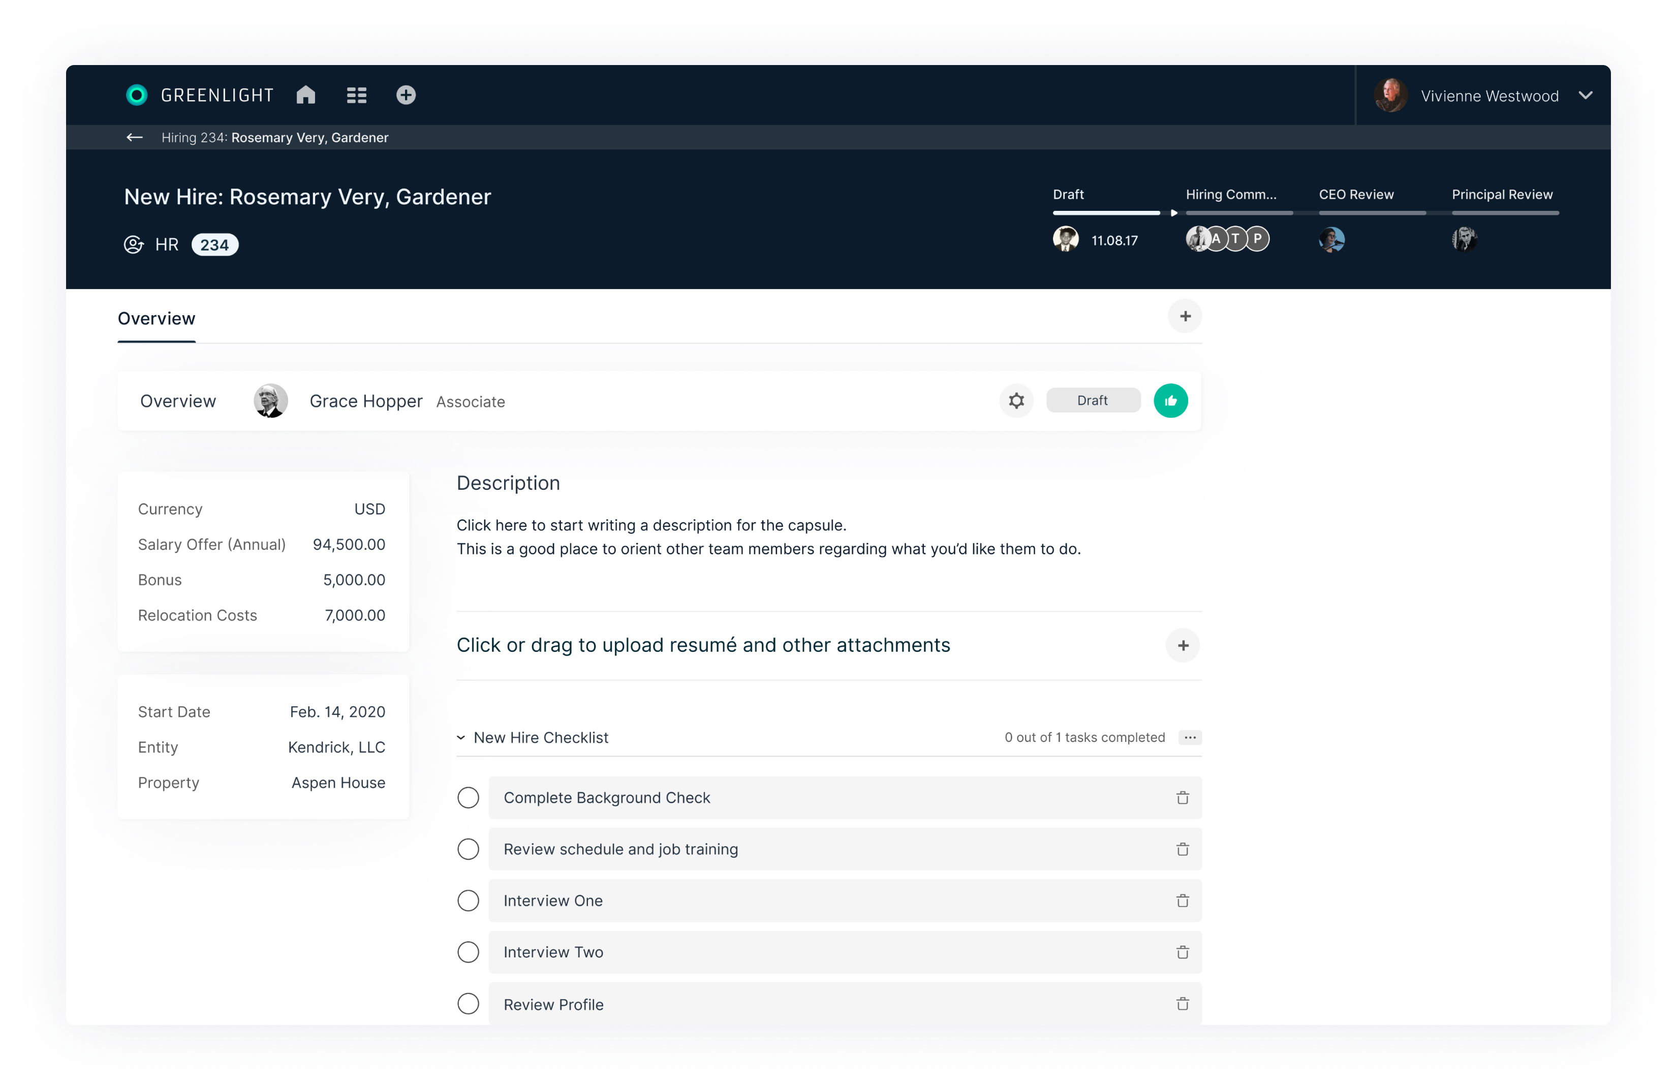
Task: Click the Salary Offer value 94,500.00
Action: [x=349, y=545]
